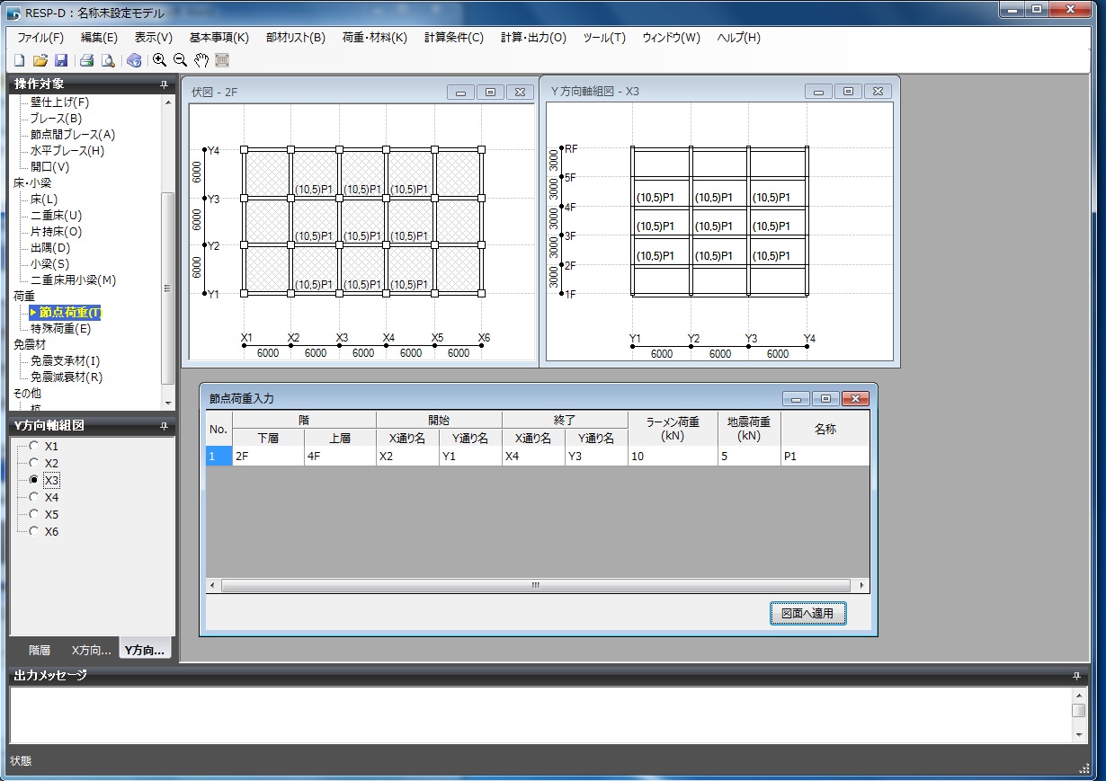This screenshot has height=781, width=1106.
Task: Open the ツール(T) menu
Action: (604, 38)
